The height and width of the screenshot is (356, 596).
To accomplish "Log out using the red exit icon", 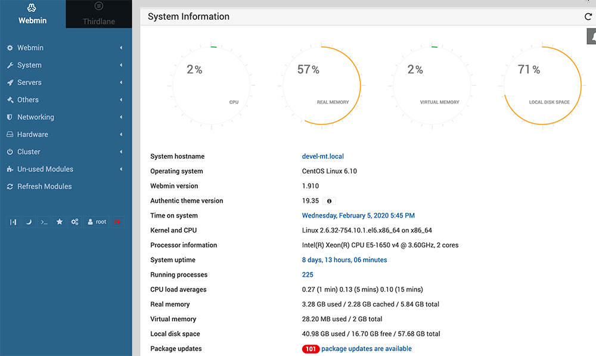I will pos(117,222).
